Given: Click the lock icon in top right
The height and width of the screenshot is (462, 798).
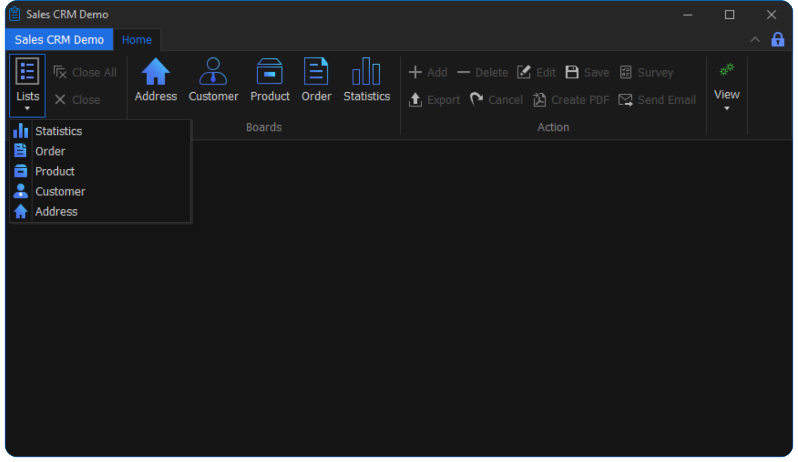Looking at the screenshot, I should [x=778, y=40].
